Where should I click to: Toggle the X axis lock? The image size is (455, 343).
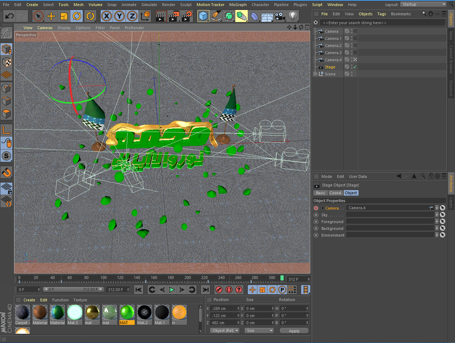tap(106, 16)
